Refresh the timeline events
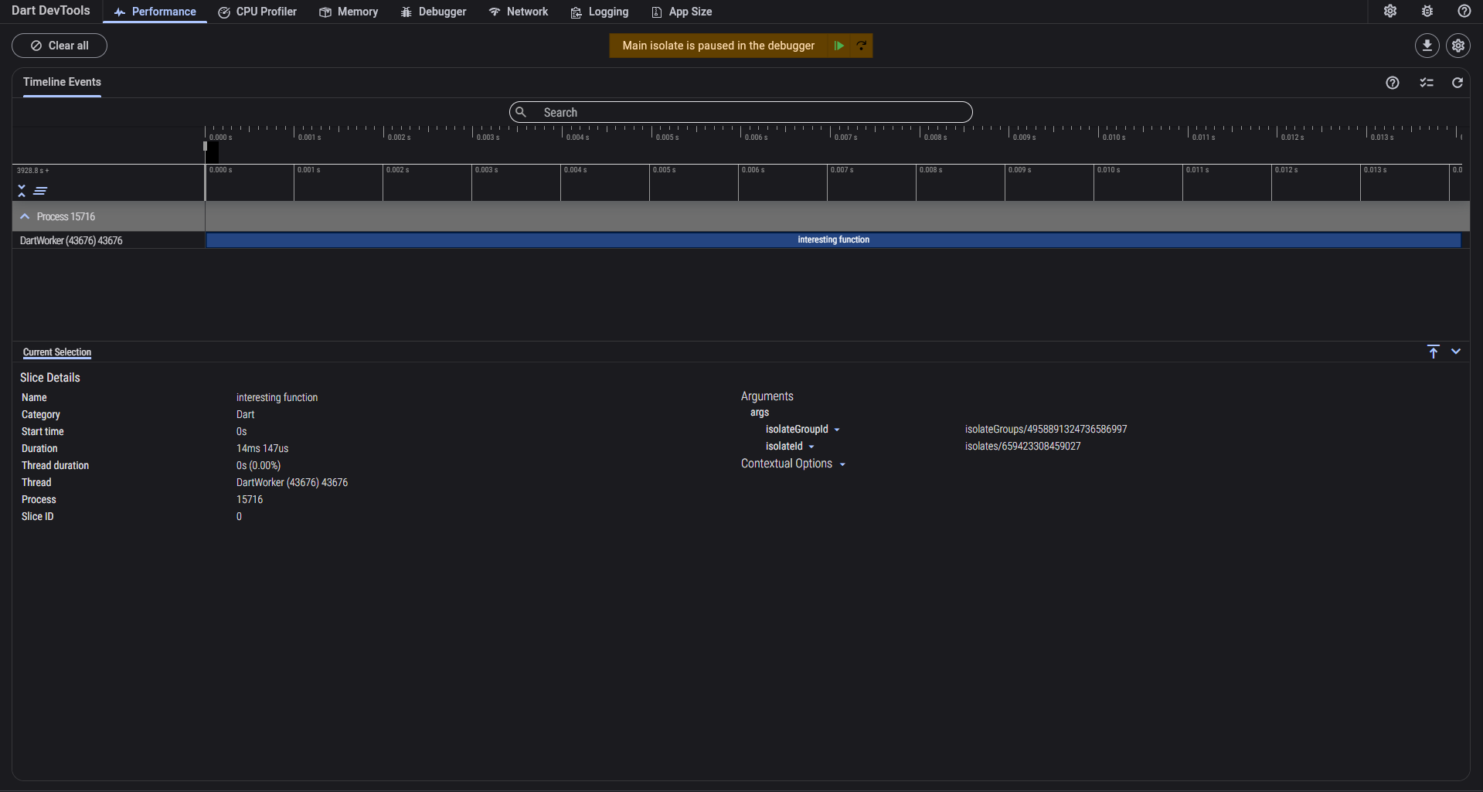 (x=1457, y=83)
